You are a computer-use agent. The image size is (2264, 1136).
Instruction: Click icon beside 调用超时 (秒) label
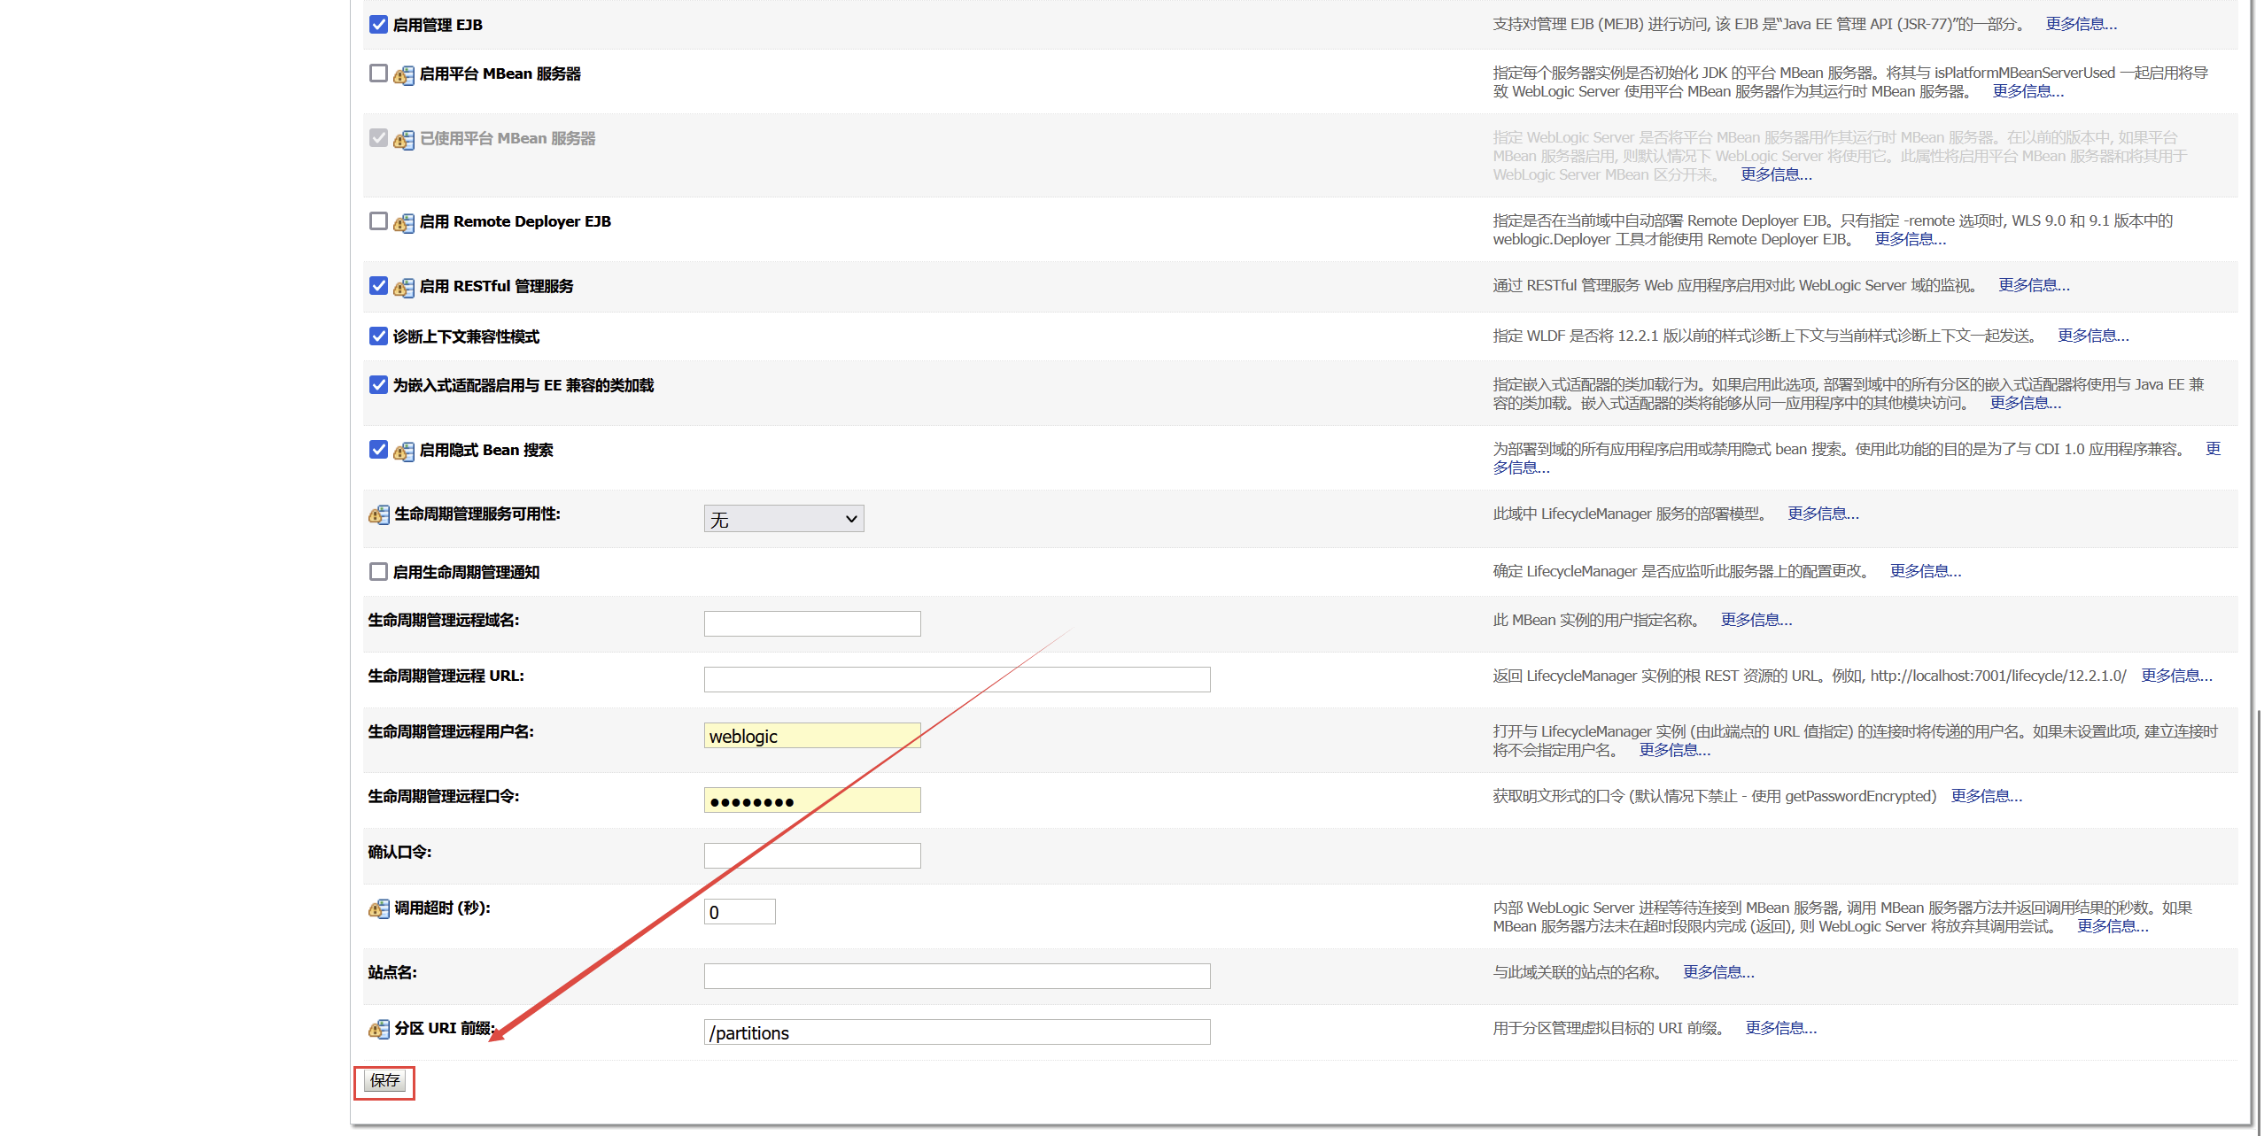pos(379,909)
